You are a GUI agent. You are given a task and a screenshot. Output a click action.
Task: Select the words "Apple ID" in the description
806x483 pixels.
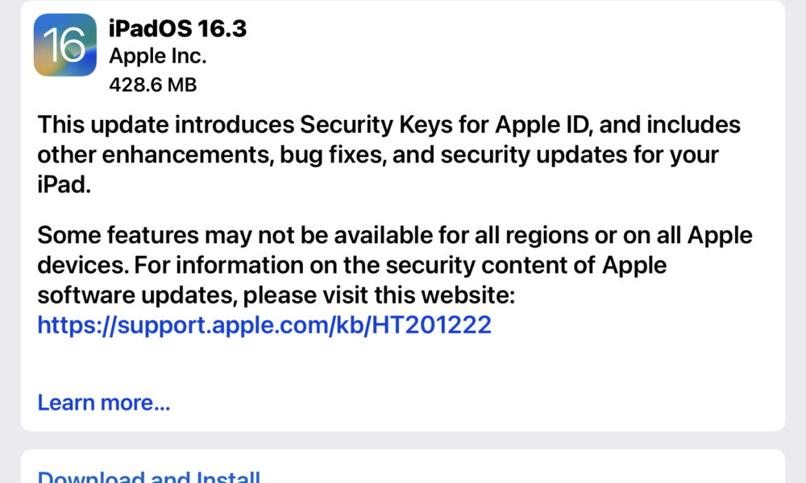click(542, 125)
